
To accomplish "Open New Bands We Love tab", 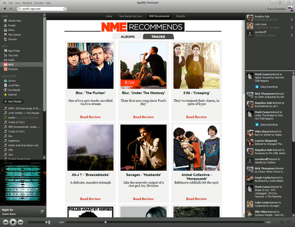I will click(x=130, y=16).
